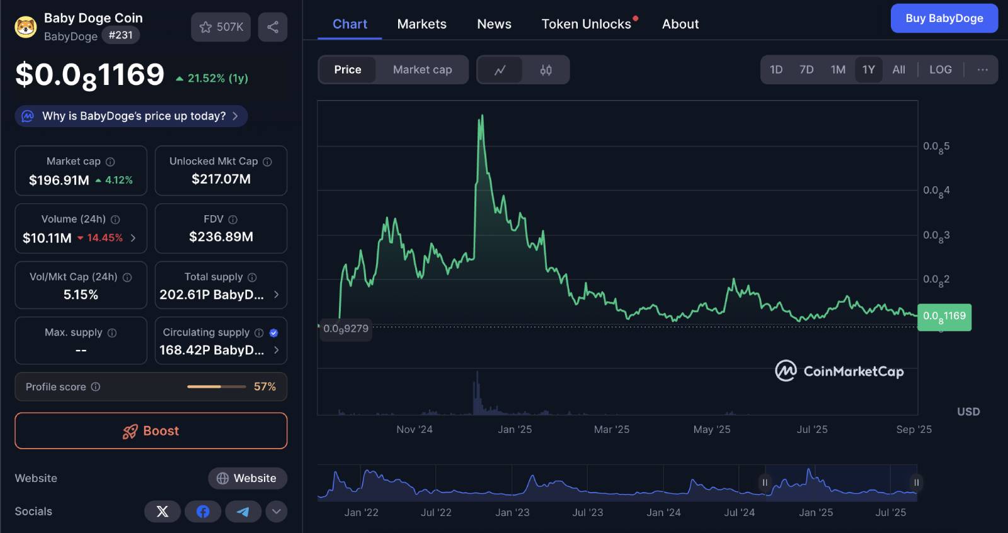Open Max. supply info icon
The width and height of the screenshot is (1008, 533).
pyautogui.click(x=112, y=333)
